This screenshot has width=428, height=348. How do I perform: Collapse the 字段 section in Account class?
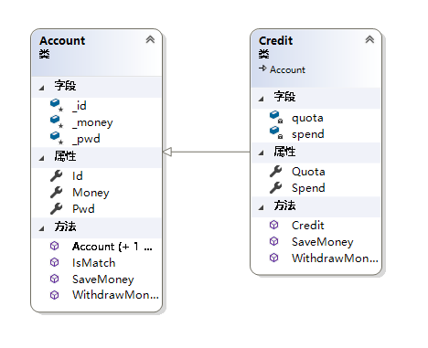click(42, 88)
